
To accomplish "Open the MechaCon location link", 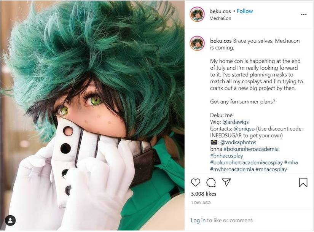I will (220, 18).
